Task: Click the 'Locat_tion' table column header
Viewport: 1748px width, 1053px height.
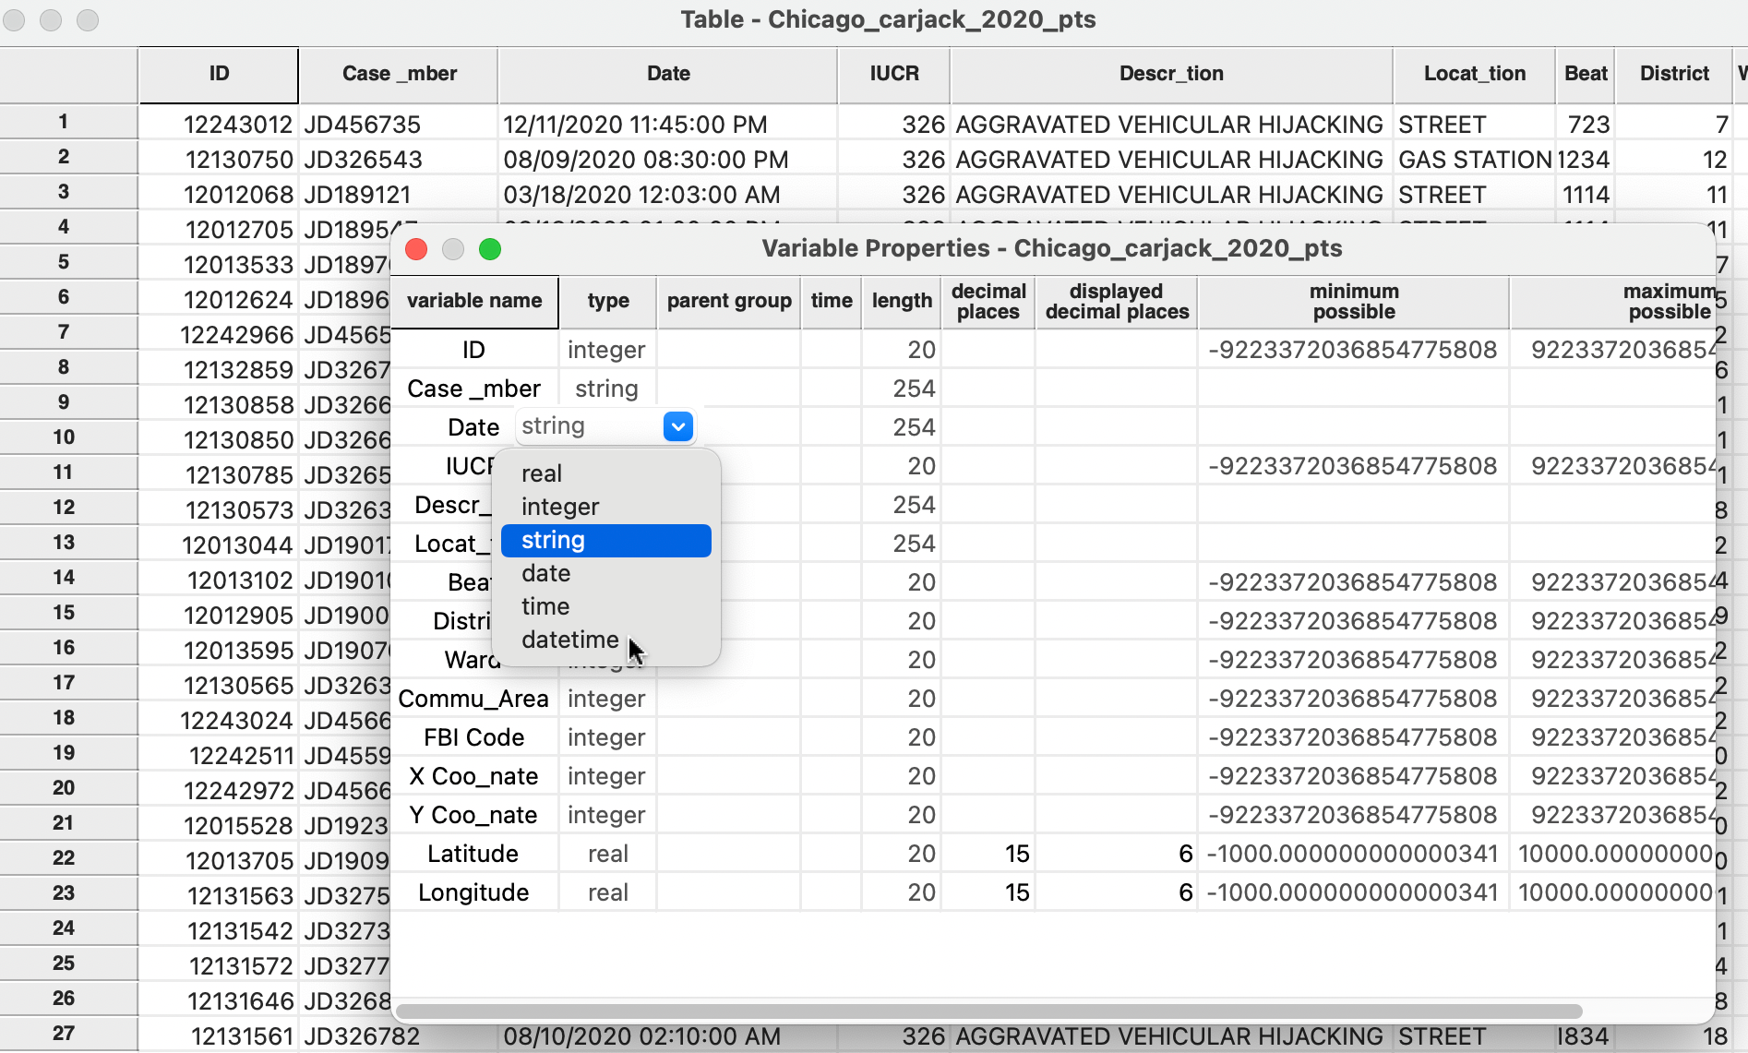Action: pos(1474,74)
